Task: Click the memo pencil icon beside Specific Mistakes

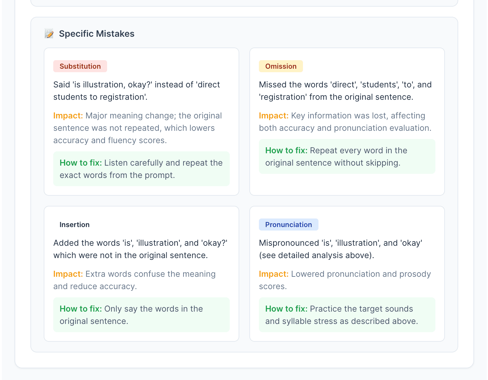Action: point(49,34)
